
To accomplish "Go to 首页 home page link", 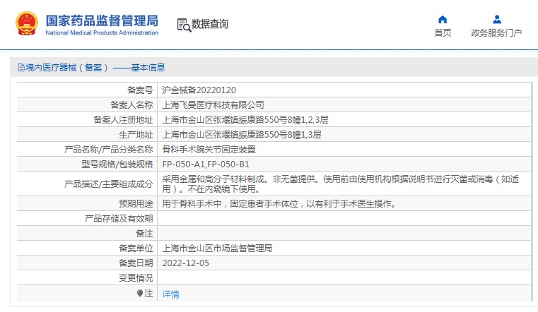I will point(443,33).
